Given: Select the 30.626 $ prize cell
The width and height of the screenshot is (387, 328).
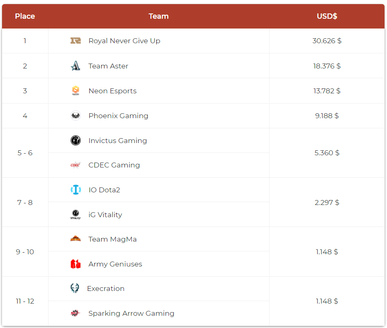Looking at the screenshot, I should point(327,41).
